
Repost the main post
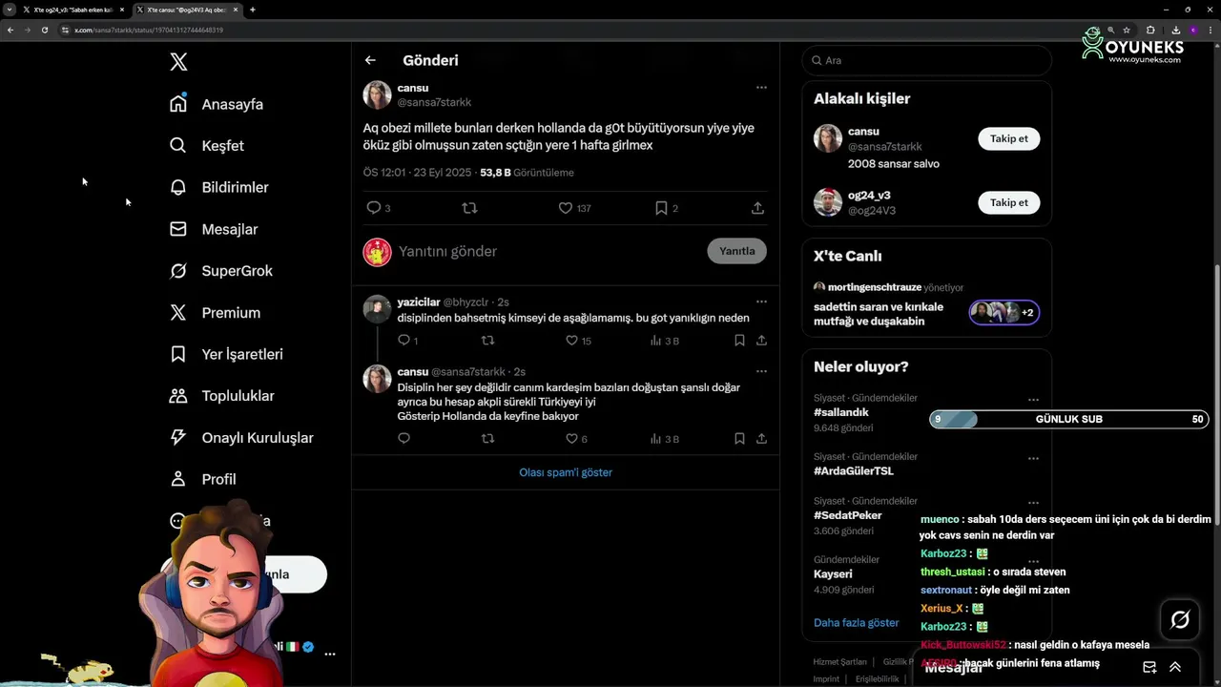point(469,207)
